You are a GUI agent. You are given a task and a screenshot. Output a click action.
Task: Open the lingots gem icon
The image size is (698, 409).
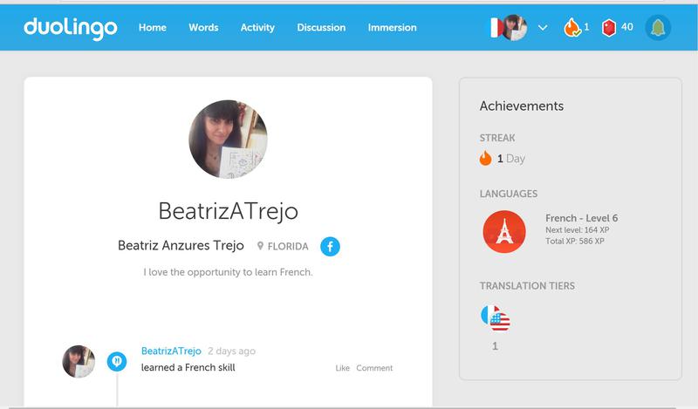pos(608,28)
